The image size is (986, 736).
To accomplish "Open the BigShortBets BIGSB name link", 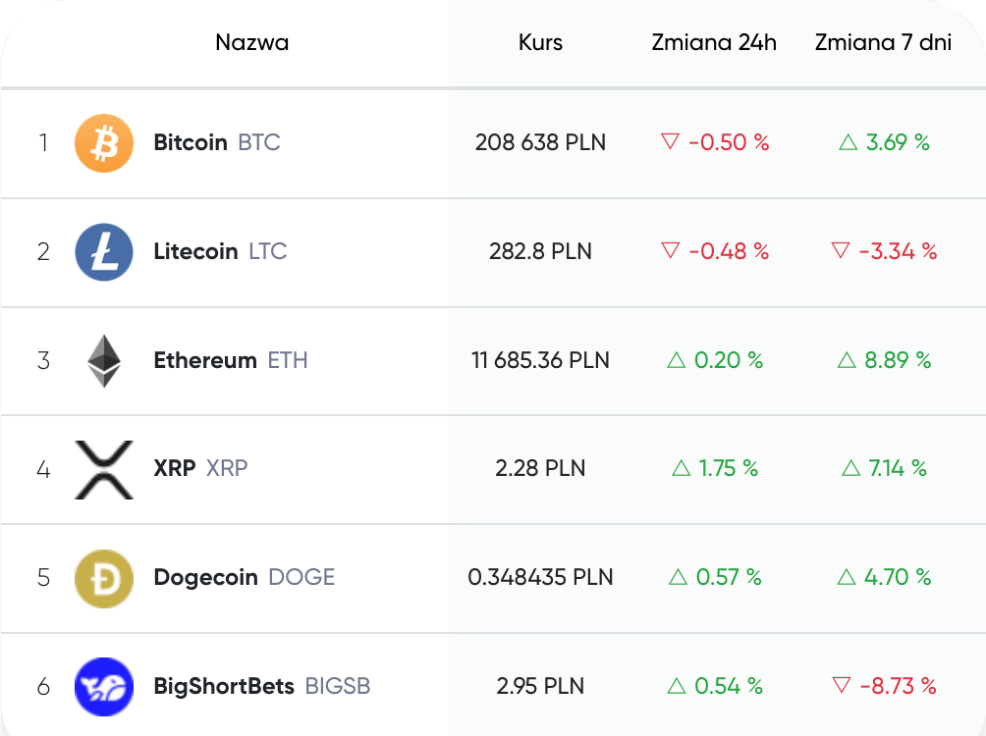I will click(261, 686).
